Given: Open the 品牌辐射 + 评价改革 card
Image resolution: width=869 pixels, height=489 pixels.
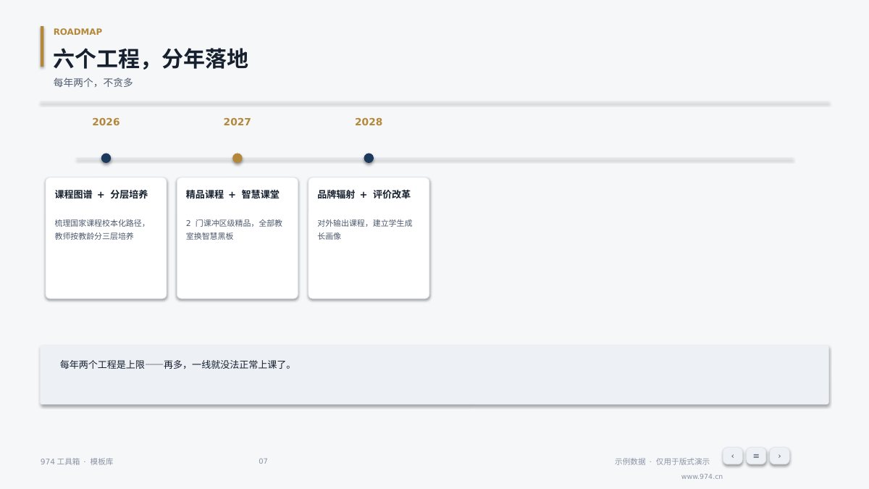Looking at the screenshot, I should point(369,238).
